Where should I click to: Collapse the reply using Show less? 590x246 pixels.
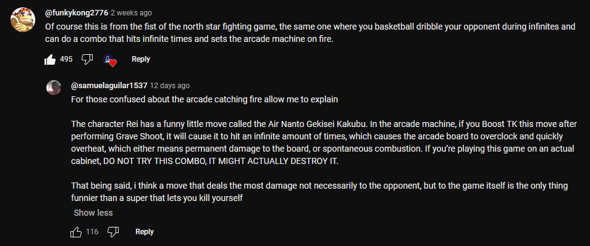pyautogui.click(x=93, y=213)
